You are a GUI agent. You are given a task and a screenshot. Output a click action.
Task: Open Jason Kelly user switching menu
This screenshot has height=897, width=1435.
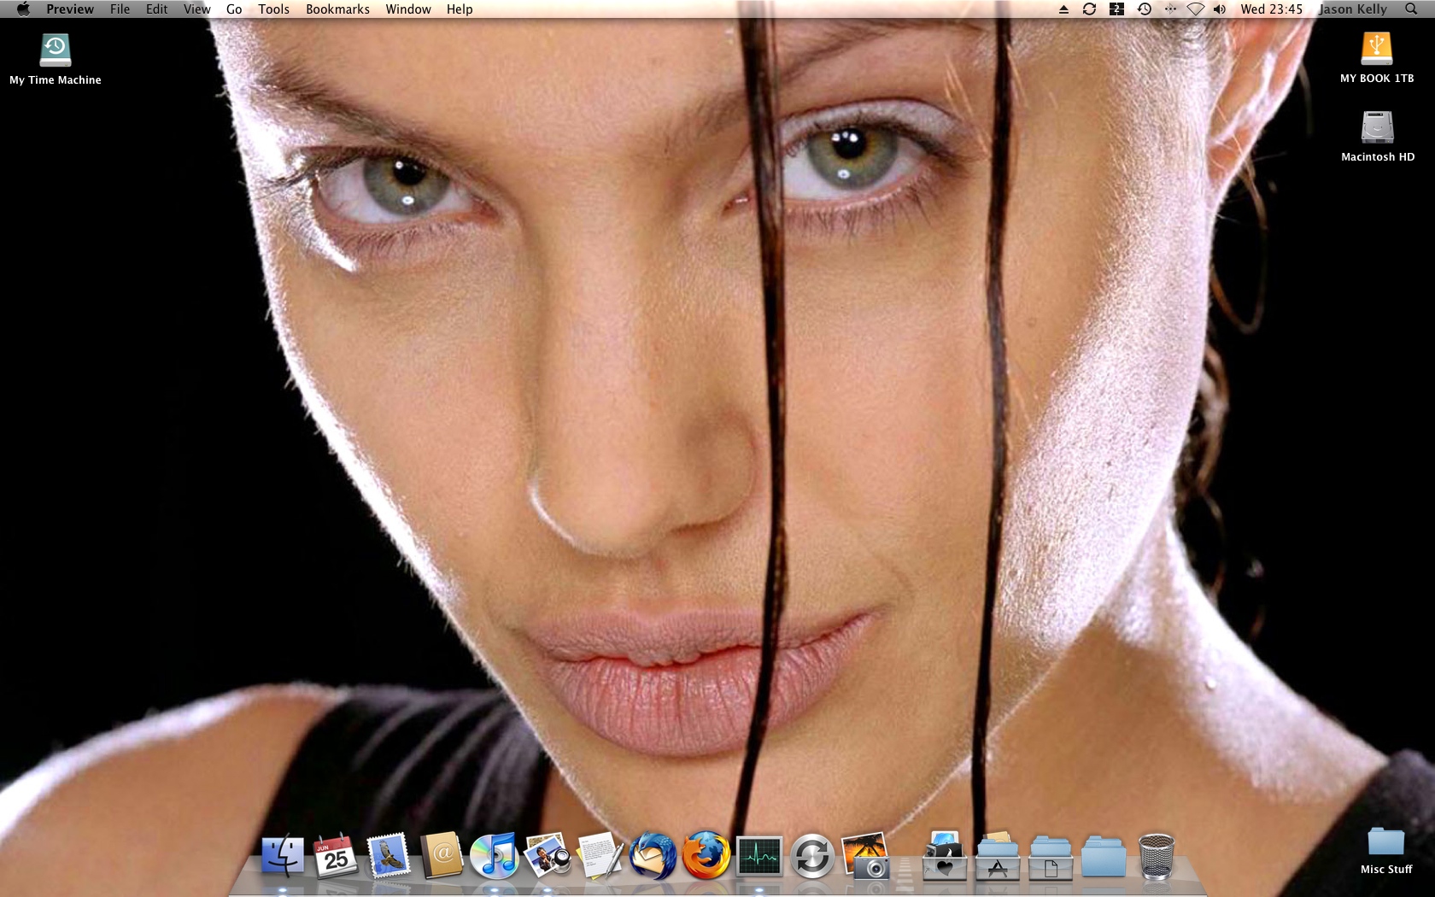click(1353, 9)
